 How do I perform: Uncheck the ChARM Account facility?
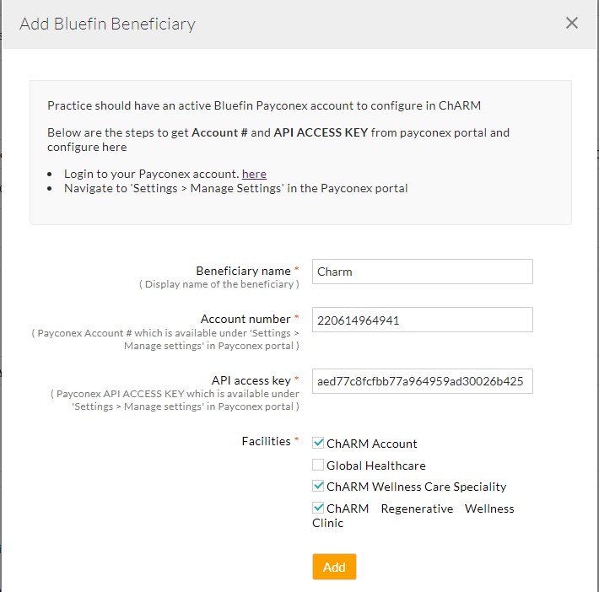tap(318, 443)
